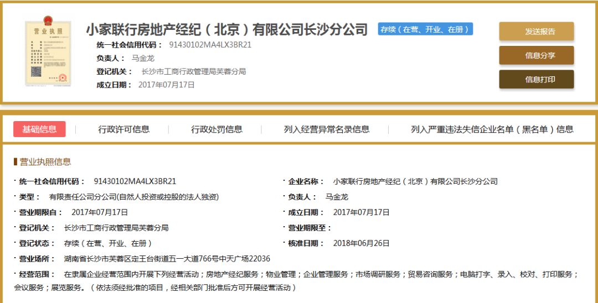Click header credit code 91430102MA4LX3BR21
This screenshot has width=598, height=303.
click(x=210, y=45)
